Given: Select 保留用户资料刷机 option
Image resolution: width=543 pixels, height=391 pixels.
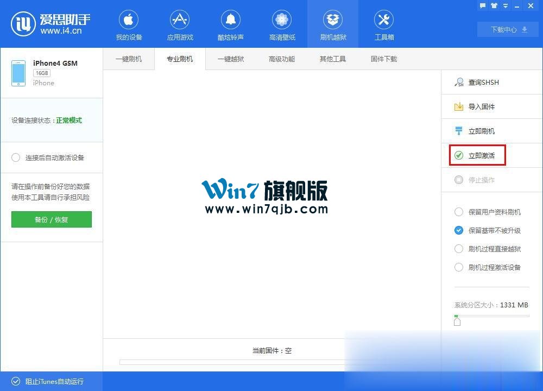Looking at the screenshot, I should tap(459, 212).
